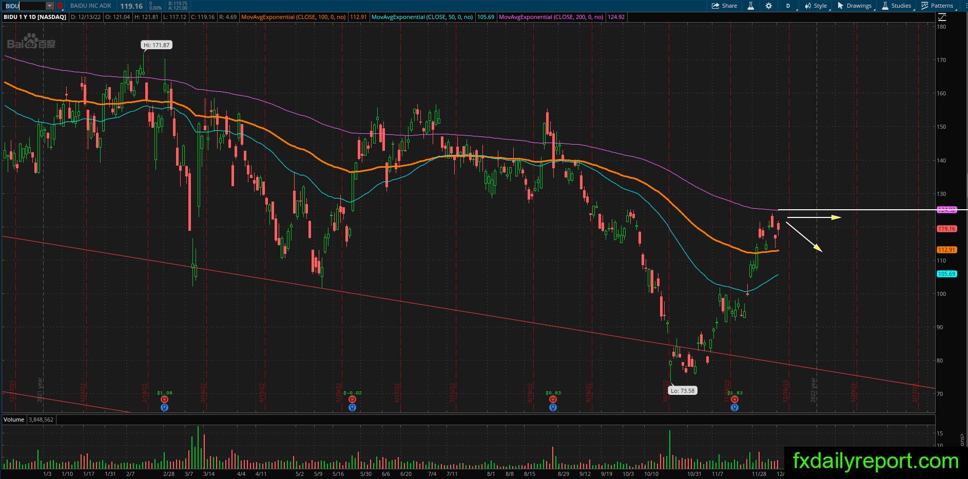Click the last price 119.16 in header
Viewport: 968px width, 479px height.
[131, 6]
